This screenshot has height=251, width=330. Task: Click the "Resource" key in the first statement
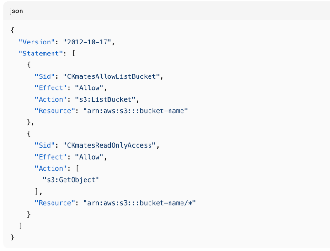pyautogui.click(x=54, y=111)
